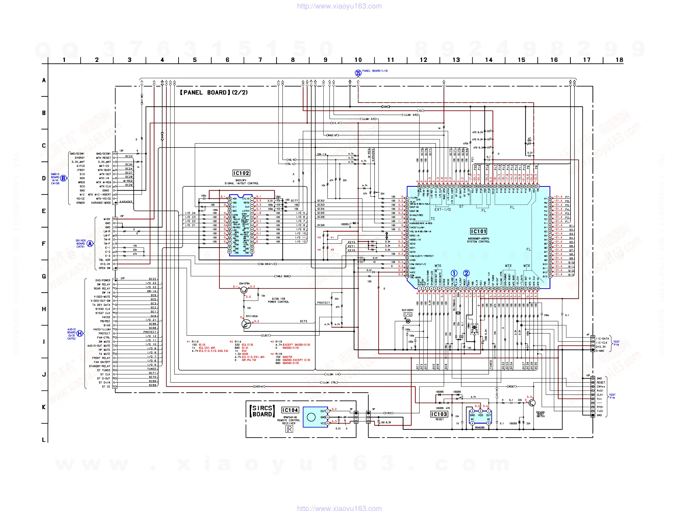Click the PANEL BOARD (2/2) title
This screenshot has height=511, width=679.
click(x=214, y=93)
